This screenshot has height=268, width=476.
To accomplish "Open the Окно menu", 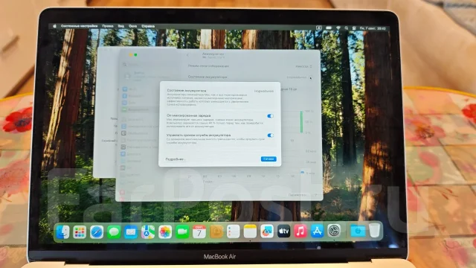I will [132, 26].
